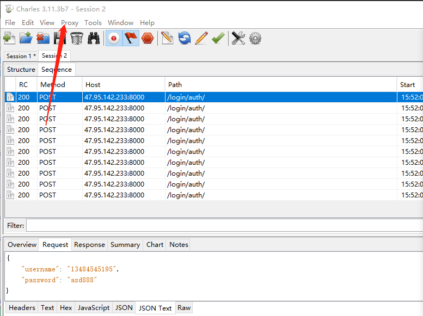Sort by Start column header

pos(410,85)
